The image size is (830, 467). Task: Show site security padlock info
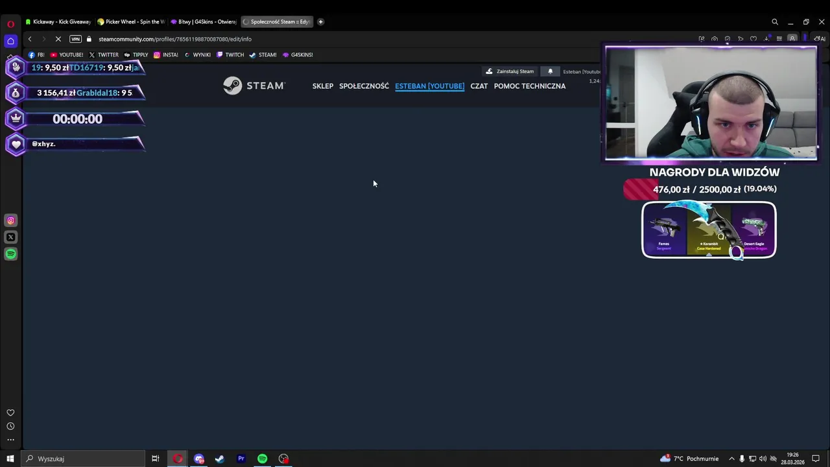point(89,39)
